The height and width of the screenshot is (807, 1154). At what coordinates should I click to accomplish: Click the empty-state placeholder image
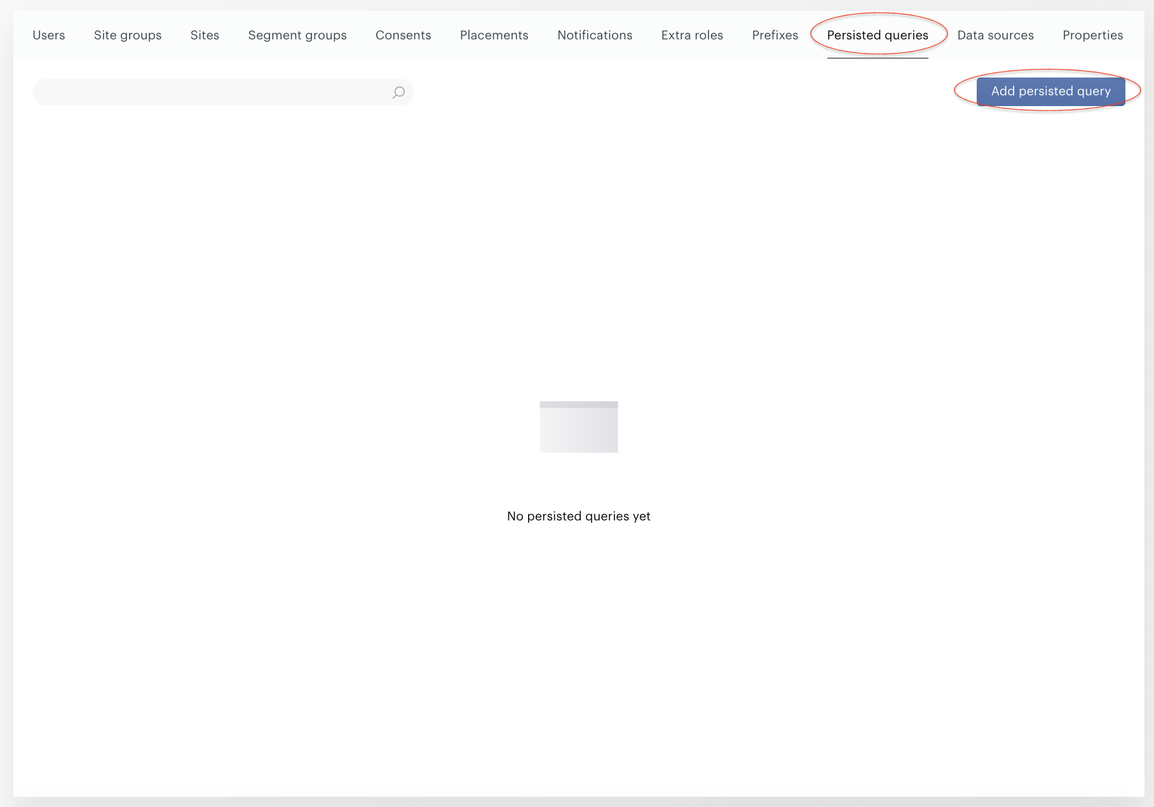tap(579, 427)
